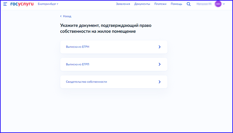Open the hamburger menu icon
Viewport: 233px width, 133px height.
5,4
